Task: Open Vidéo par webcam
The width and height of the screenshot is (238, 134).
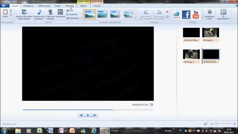Action: tap(50, 15)
